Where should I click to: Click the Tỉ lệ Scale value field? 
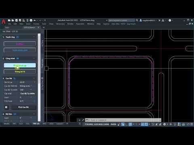pos(26,101)
